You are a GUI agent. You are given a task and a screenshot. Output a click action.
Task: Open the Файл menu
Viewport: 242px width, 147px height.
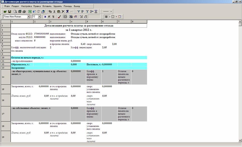(7, 6)
